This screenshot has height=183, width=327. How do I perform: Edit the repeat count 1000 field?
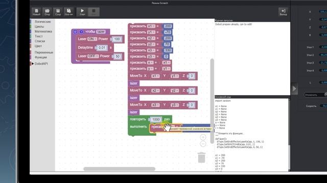pyautogui.click(x=156, y=119)
